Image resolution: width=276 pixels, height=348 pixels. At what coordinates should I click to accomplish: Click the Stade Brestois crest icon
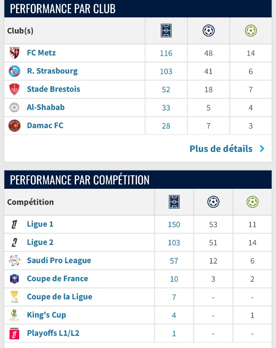pyautogui.click(x=14, y=89)
